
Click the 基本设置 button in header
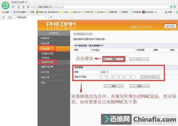[x=170, y=26]
